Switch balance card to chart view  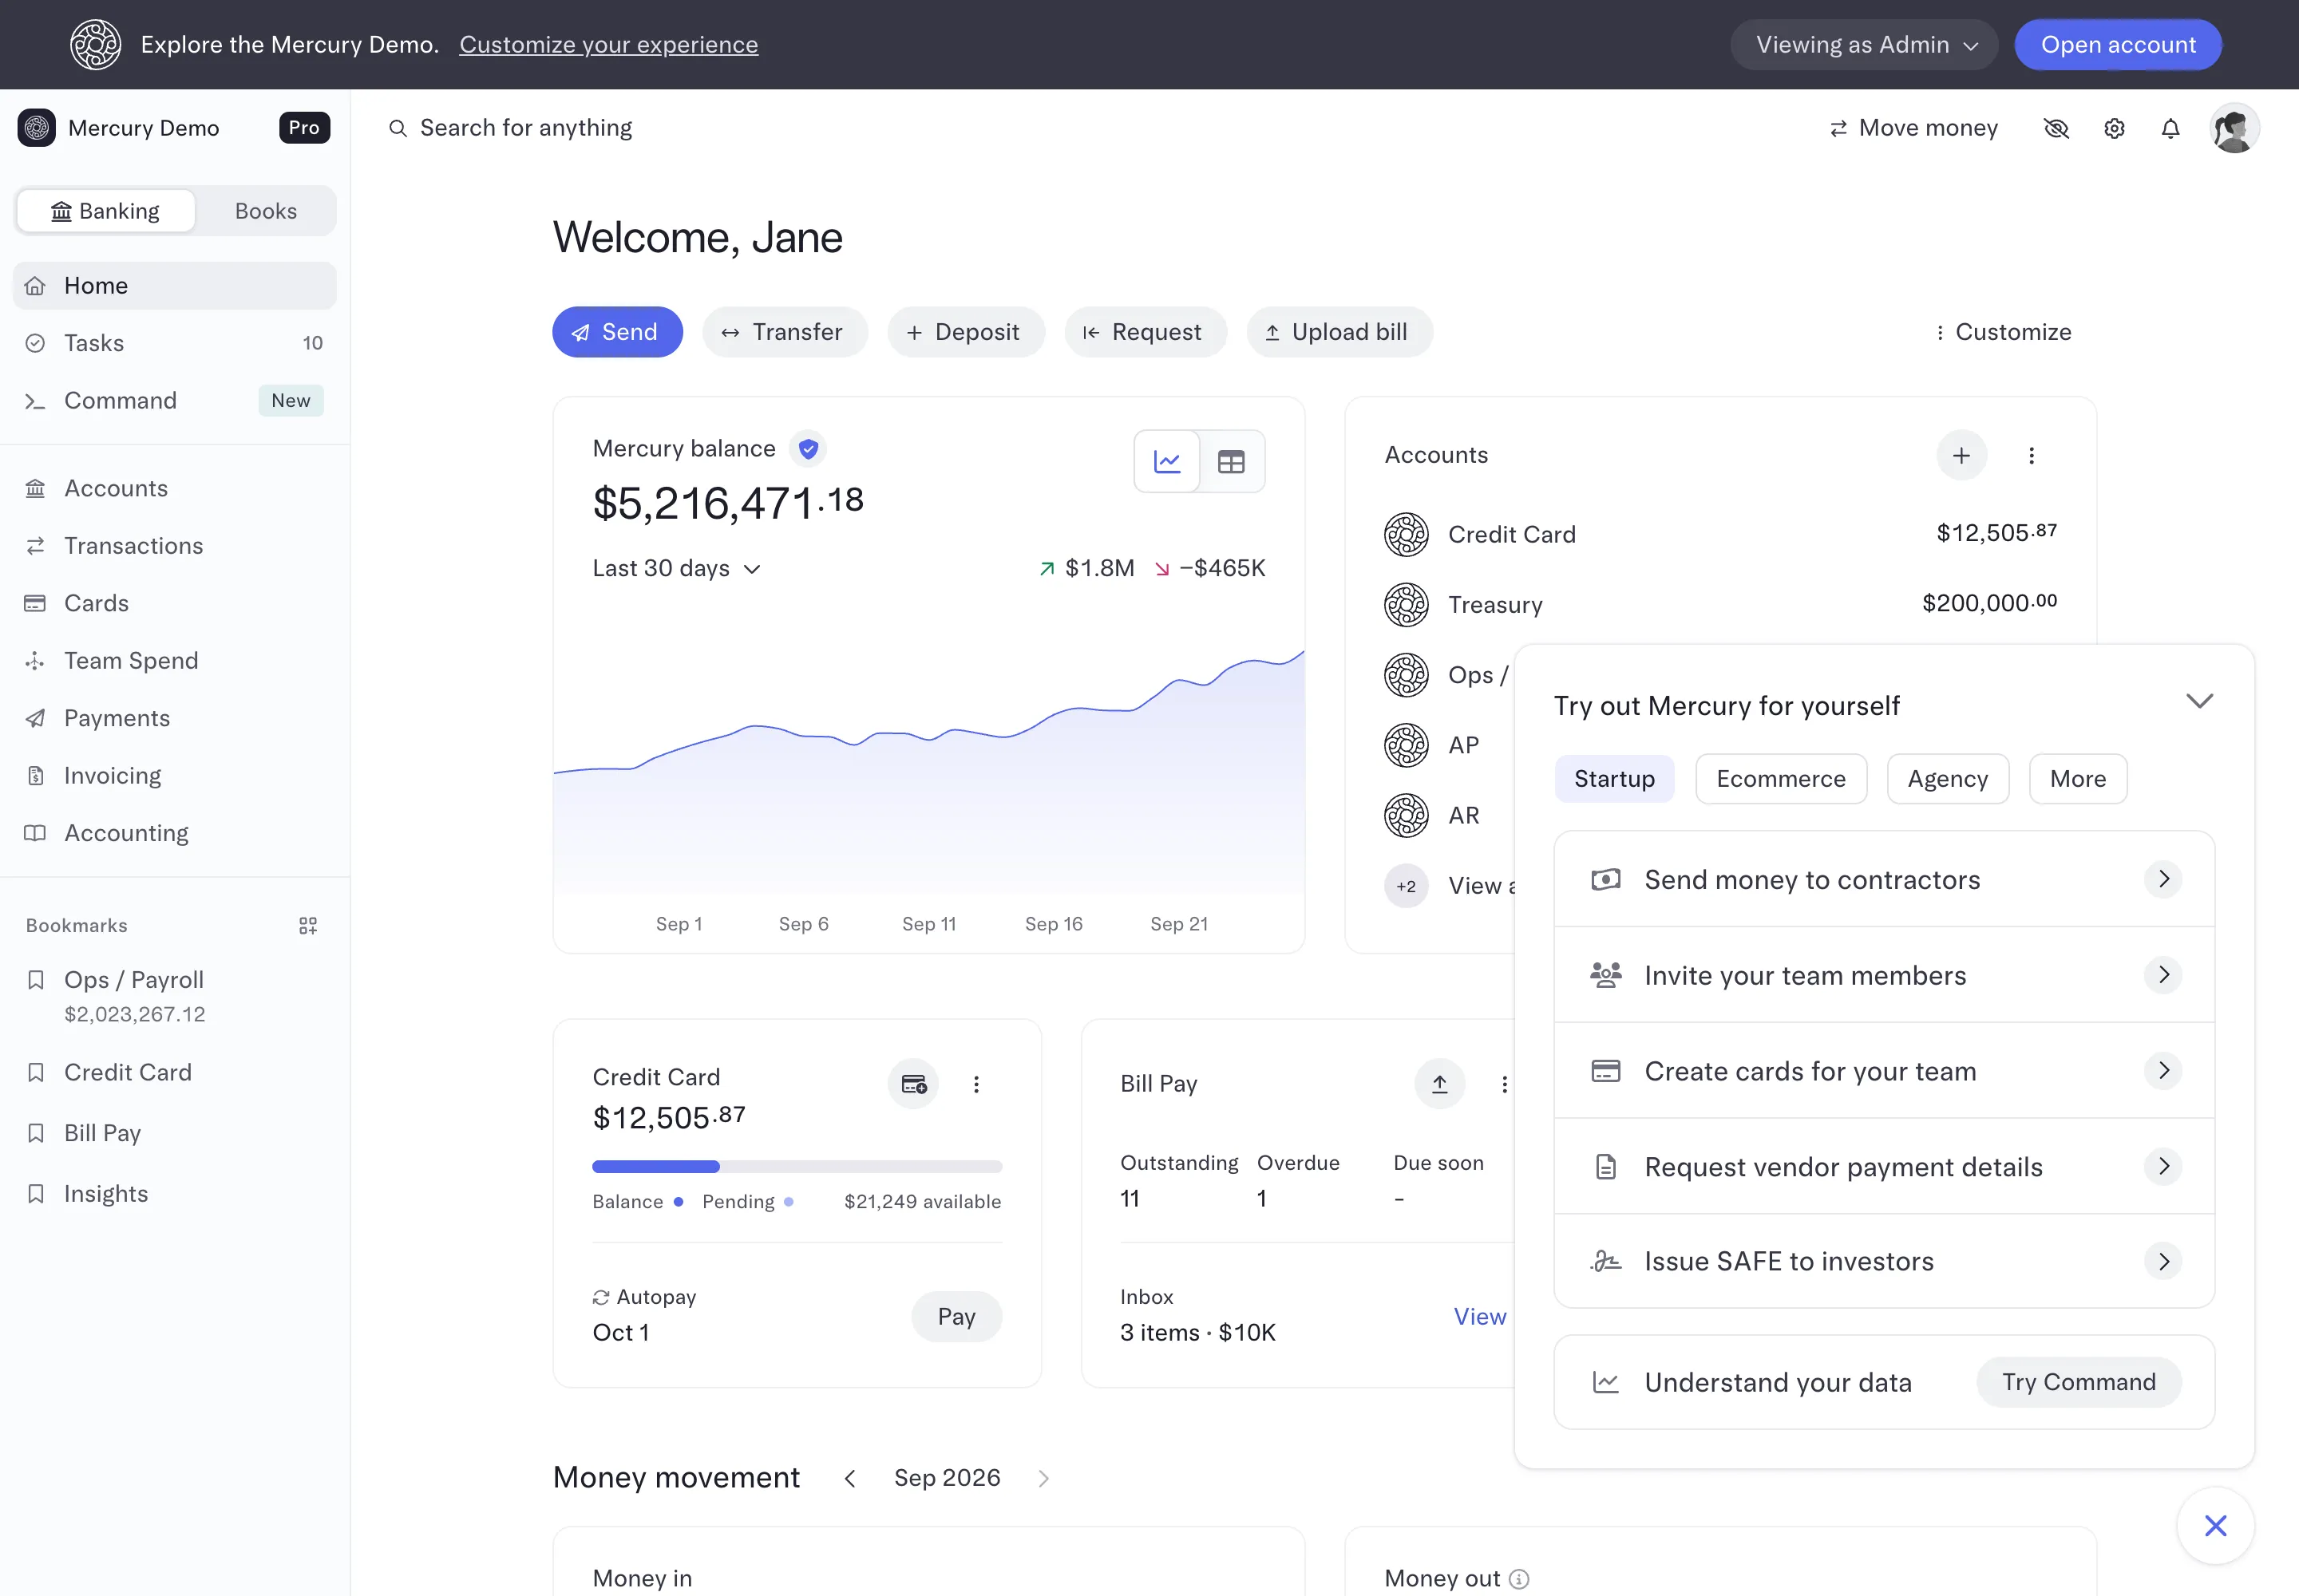[1166, 461]
